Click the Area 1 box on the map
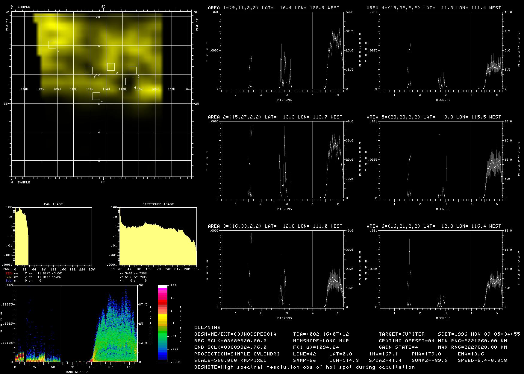The image size is (524, 374). (52, 45)
